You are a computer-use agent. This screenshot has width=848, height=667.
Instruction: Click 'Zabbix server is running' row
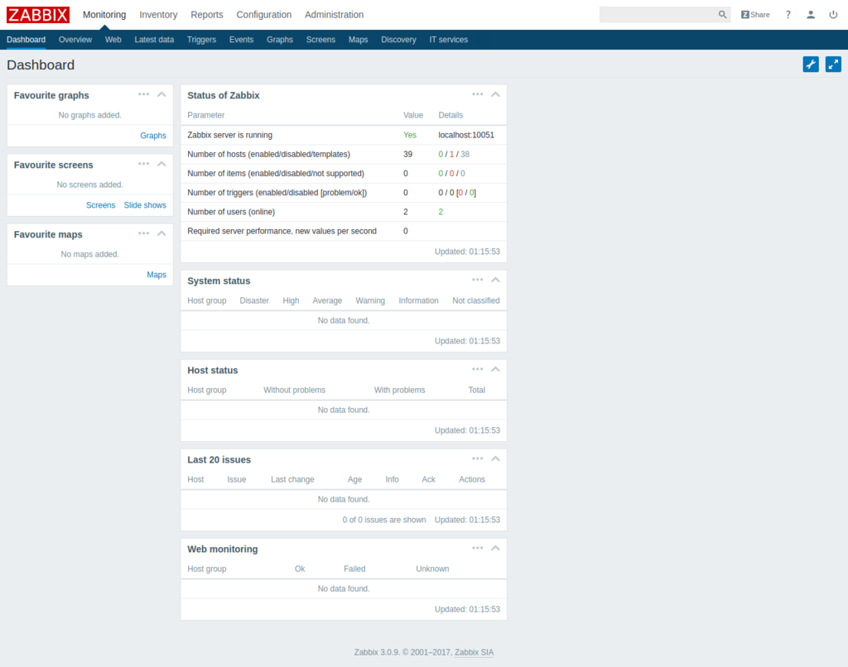pyautogui.click(x=344, y=135)
